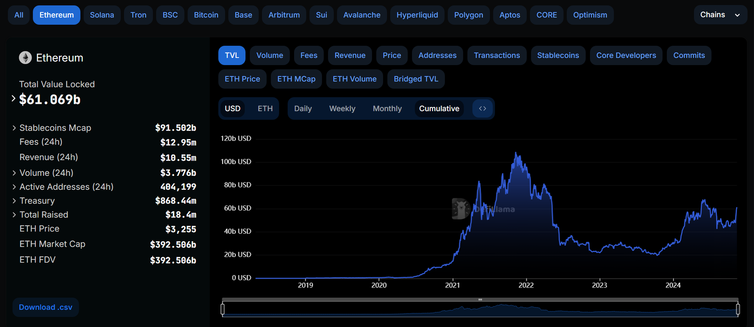This screenshot has height=327, width=754.
Task: Click the Active Addresses value 404,199
Action: pos(178,187)
